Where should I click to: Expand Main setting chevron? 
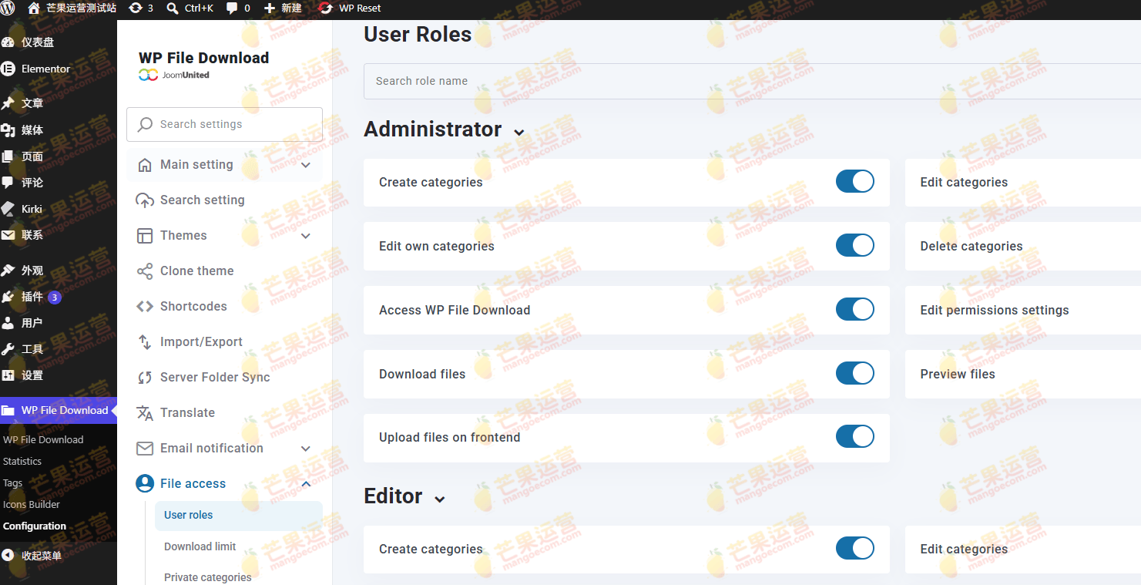[x=306, y=165]
